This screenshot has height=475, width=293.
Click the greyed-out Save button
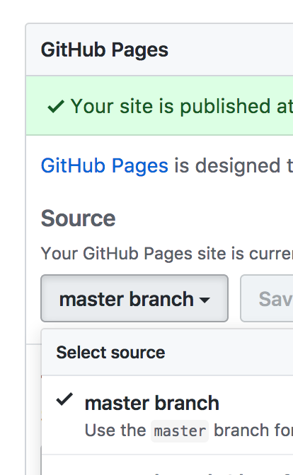[x=267, y=298]
